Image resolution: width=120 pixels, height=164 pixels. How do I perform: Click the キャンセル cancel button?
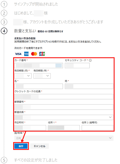(x=39, y=146)
